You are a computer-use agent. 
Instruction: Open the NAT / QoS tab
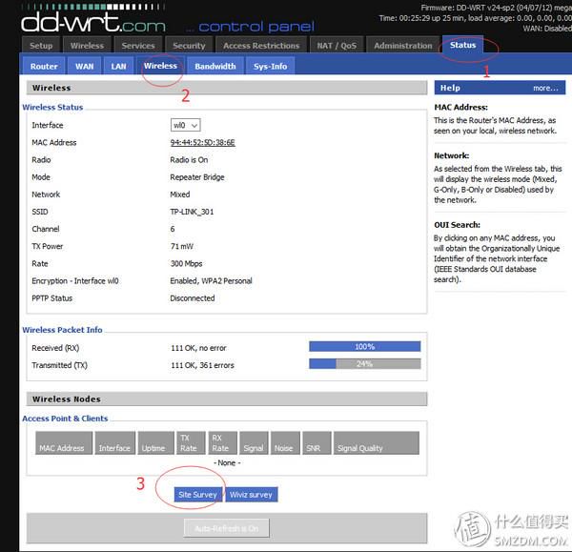337,45
